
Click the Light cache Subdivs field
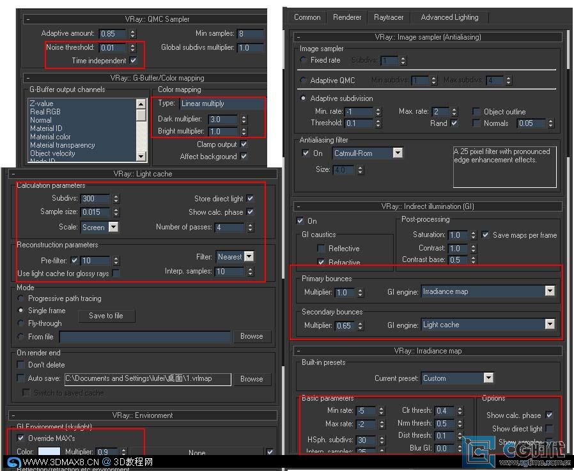pos(95,198)
